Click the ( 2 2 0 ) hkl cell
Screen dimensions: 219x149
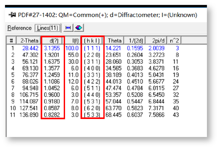92,55
